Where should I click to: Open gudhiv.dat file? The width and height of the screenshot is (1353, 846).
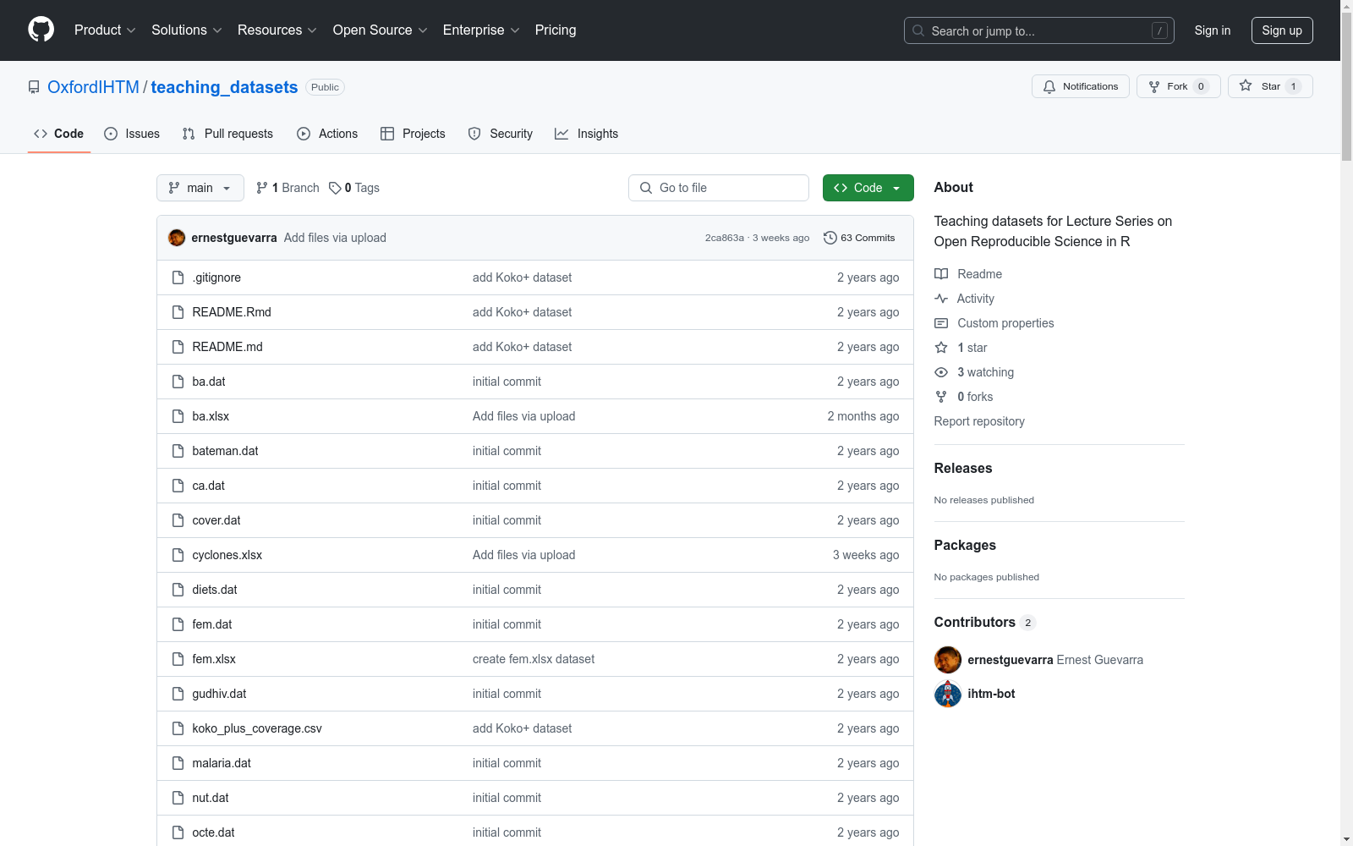[219, 694]
